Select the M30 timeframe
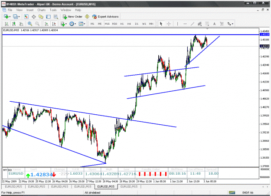Screen dimensions: 271x196 (x=114, y=24)
